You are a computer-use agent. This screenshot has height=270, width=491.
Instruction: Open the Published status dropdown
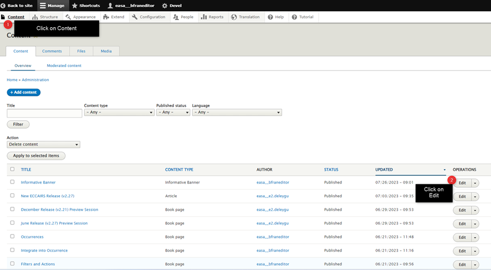click(173, 113)
